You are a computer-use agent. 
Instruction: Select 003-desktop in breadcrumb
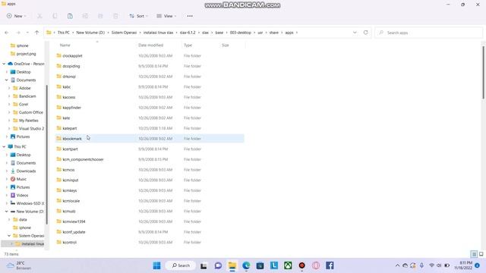241,33
